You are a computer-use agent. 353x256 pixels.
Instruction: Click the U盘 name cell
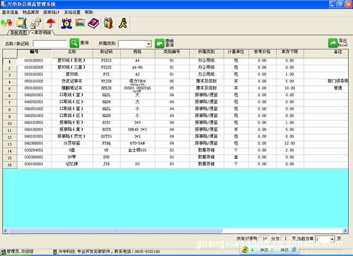point(72,150)
